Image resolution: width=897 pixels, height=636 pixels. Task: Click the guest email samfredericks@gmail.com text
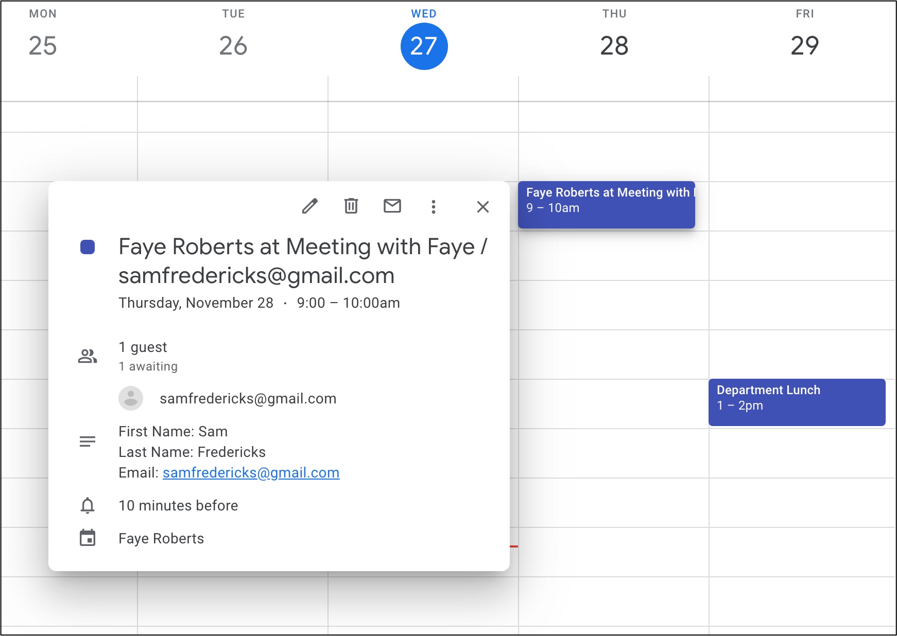tap(248, 399)
